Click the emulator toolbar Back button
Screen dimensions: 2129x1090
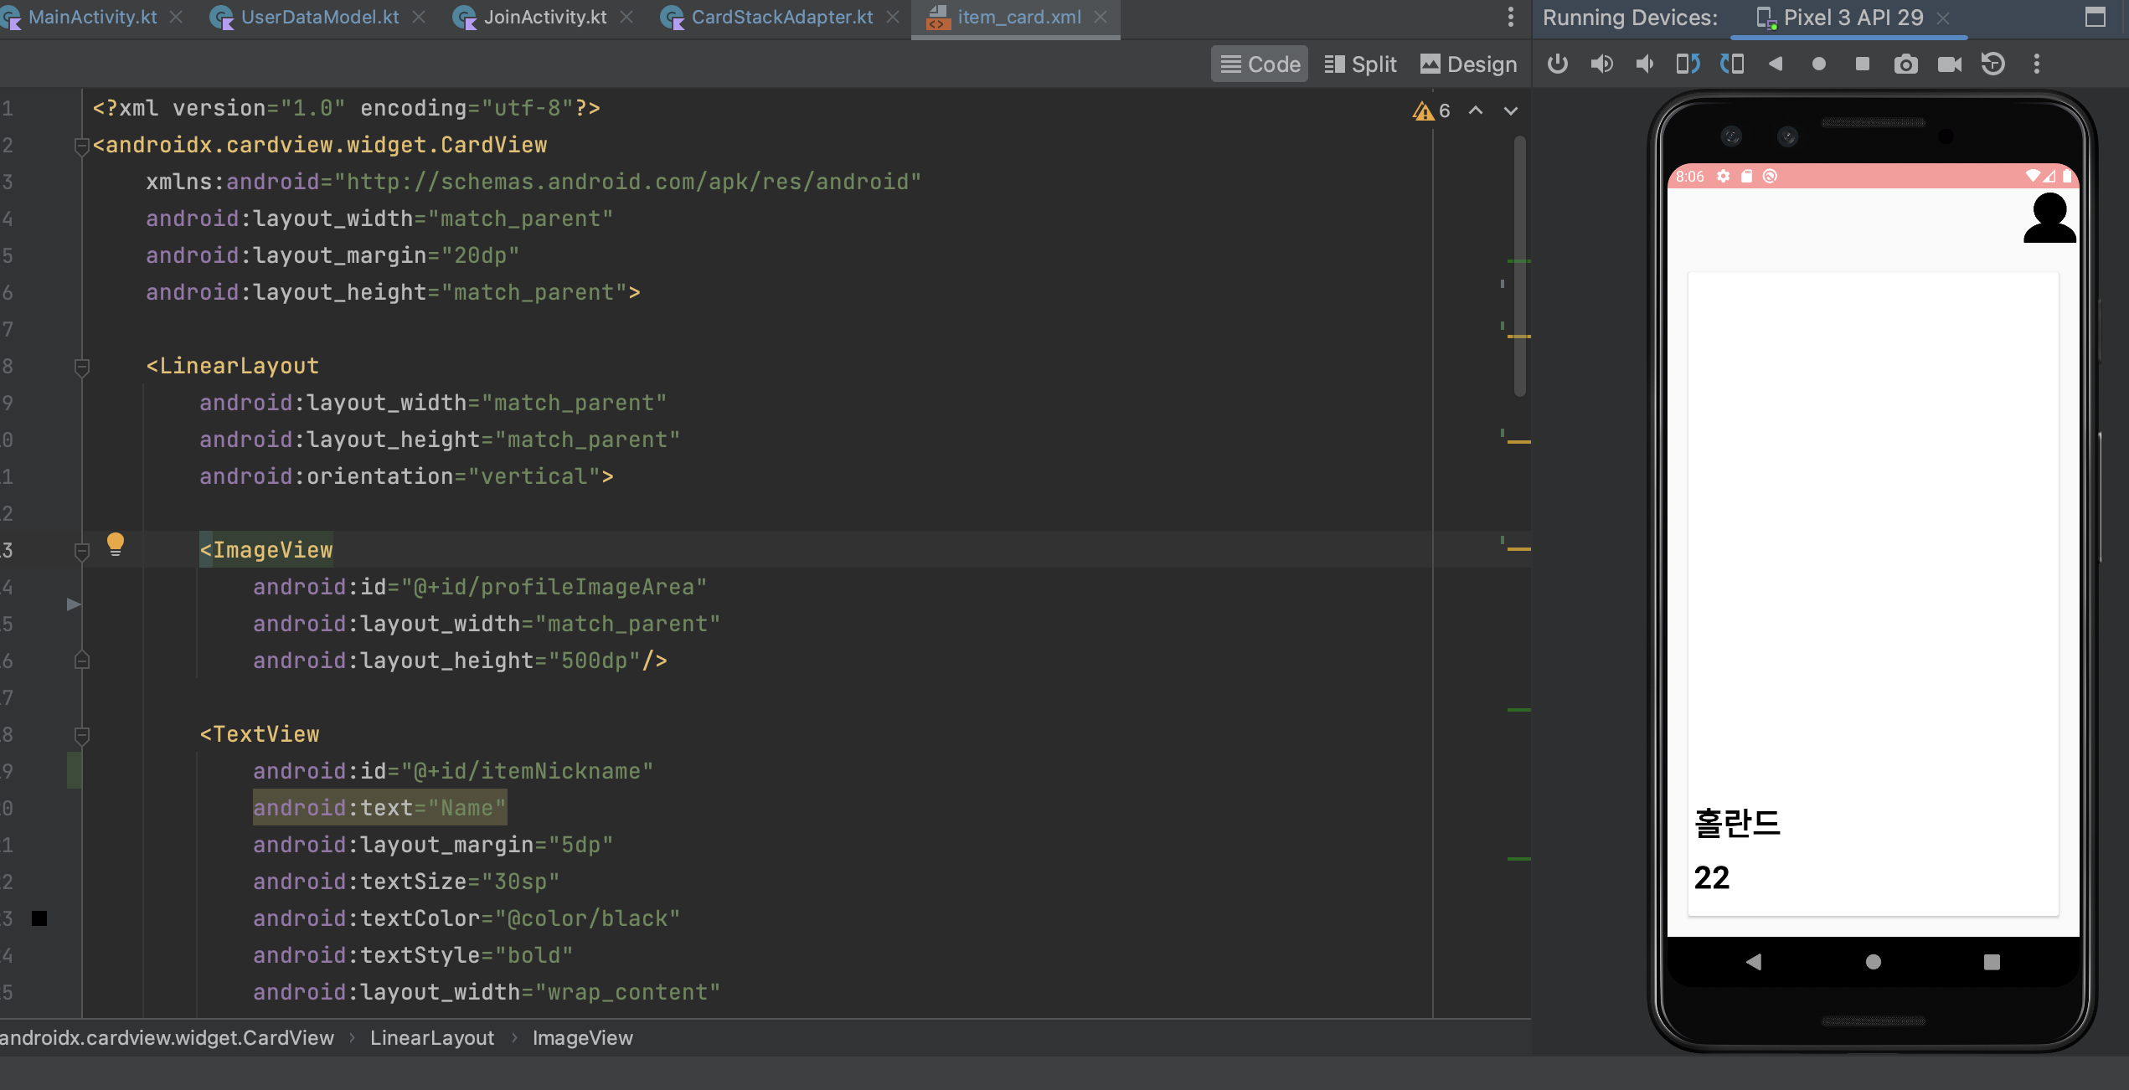(1776, 64)
